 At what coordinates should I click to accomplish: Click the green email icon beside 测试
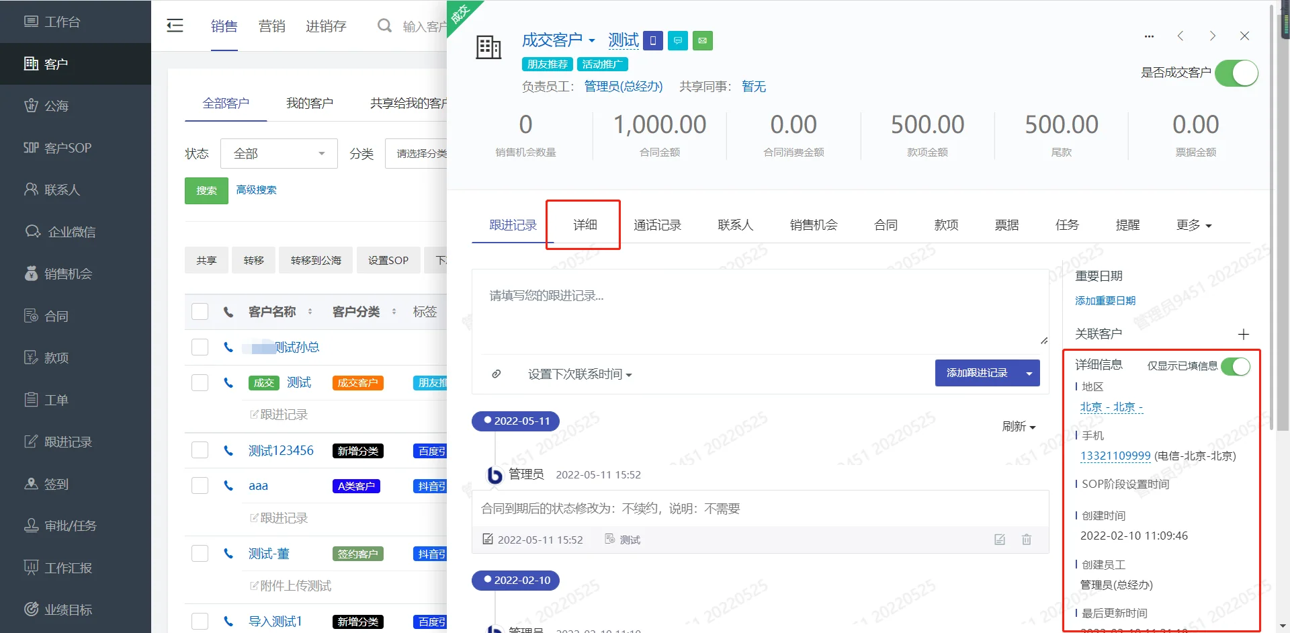point(703,41)
